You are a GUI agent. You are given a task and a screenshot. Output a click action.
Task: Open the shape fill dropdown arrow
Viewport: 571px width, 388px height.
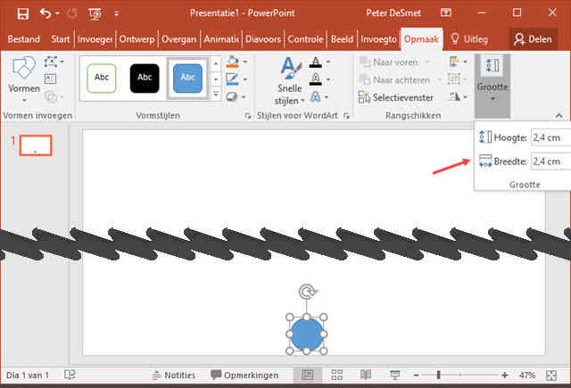245,62
